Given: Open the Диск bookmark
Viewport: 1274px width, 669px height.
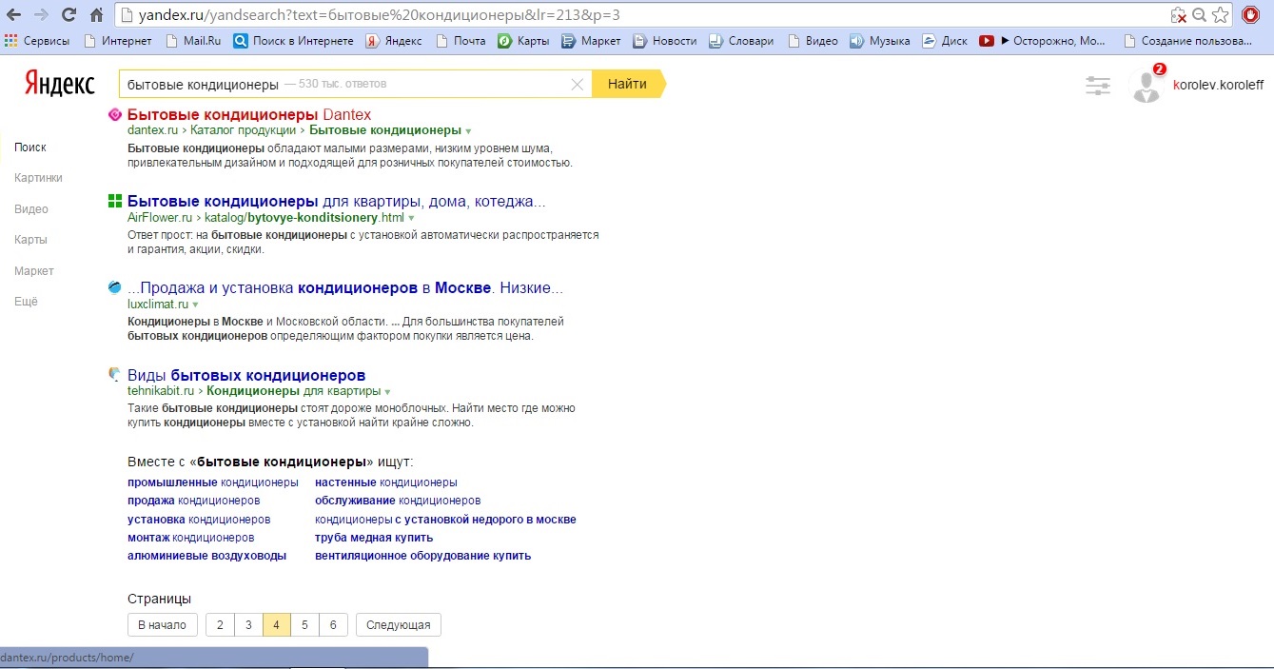Looking at the screenshot, I should point(945,41).
